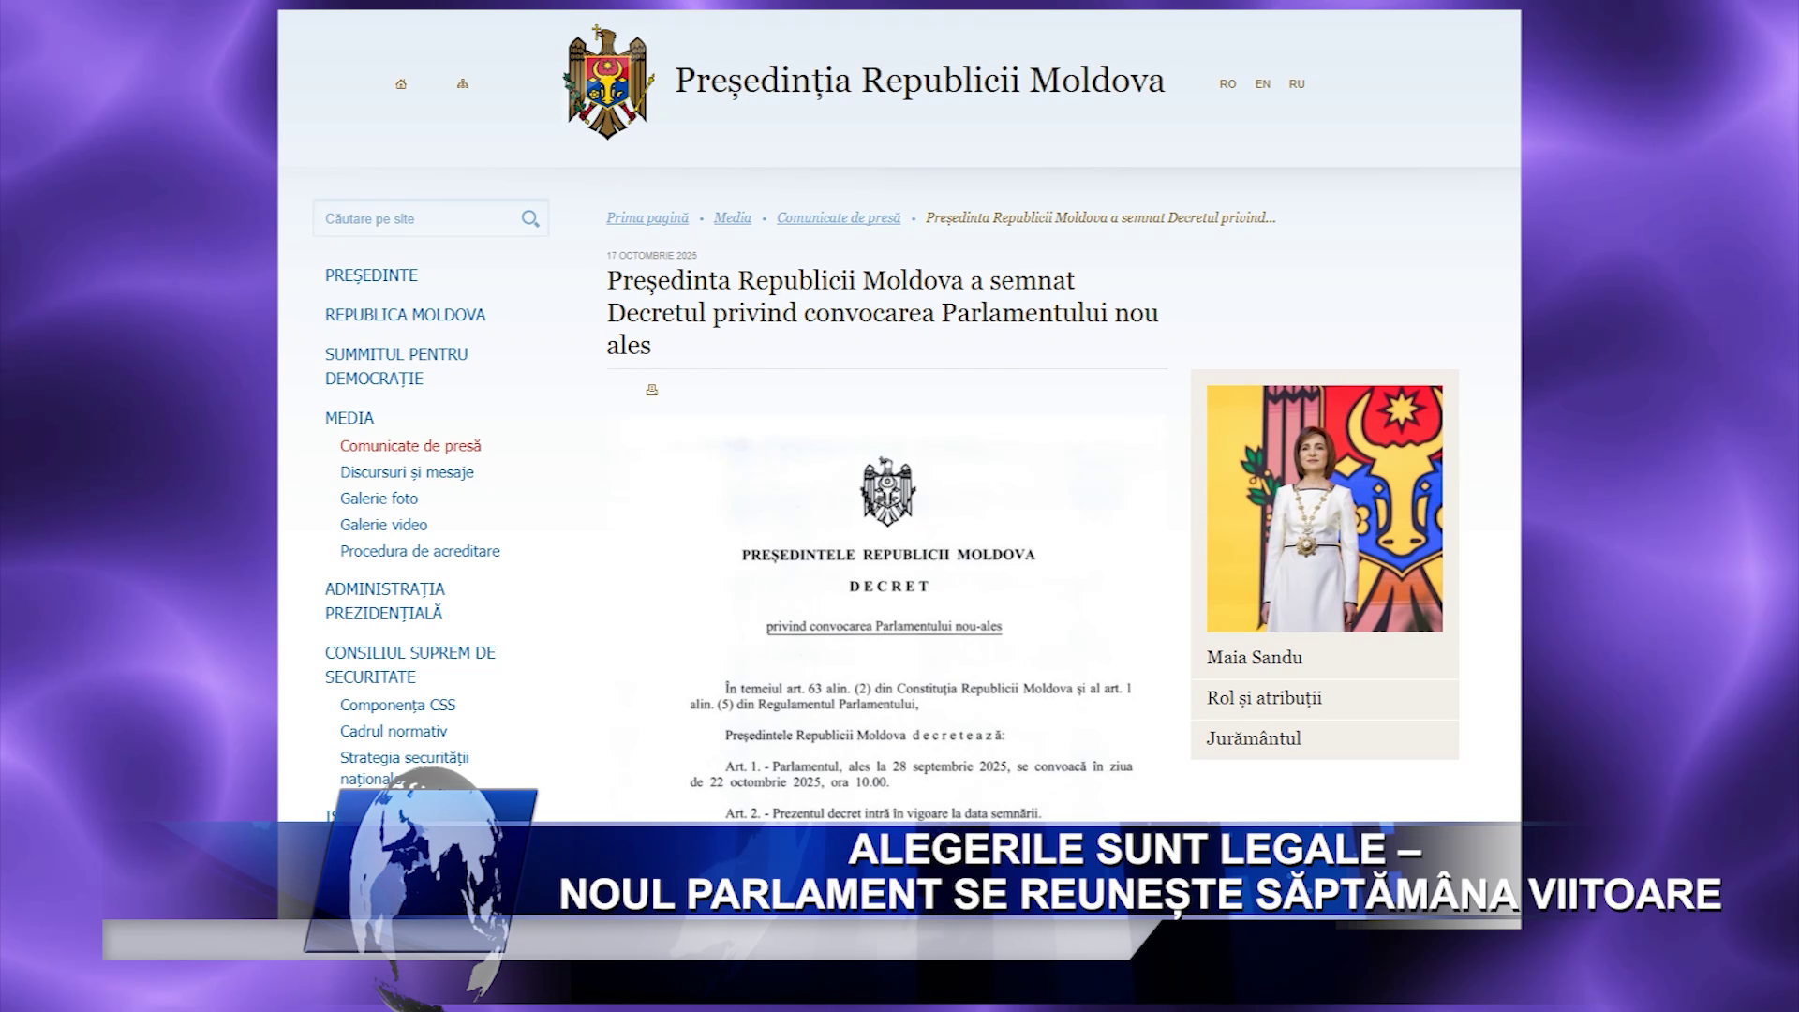Viewport: 1799px width, 1012px height.
Task: Go to Prima pagină breadcrumb link
Action: (647, 218)
